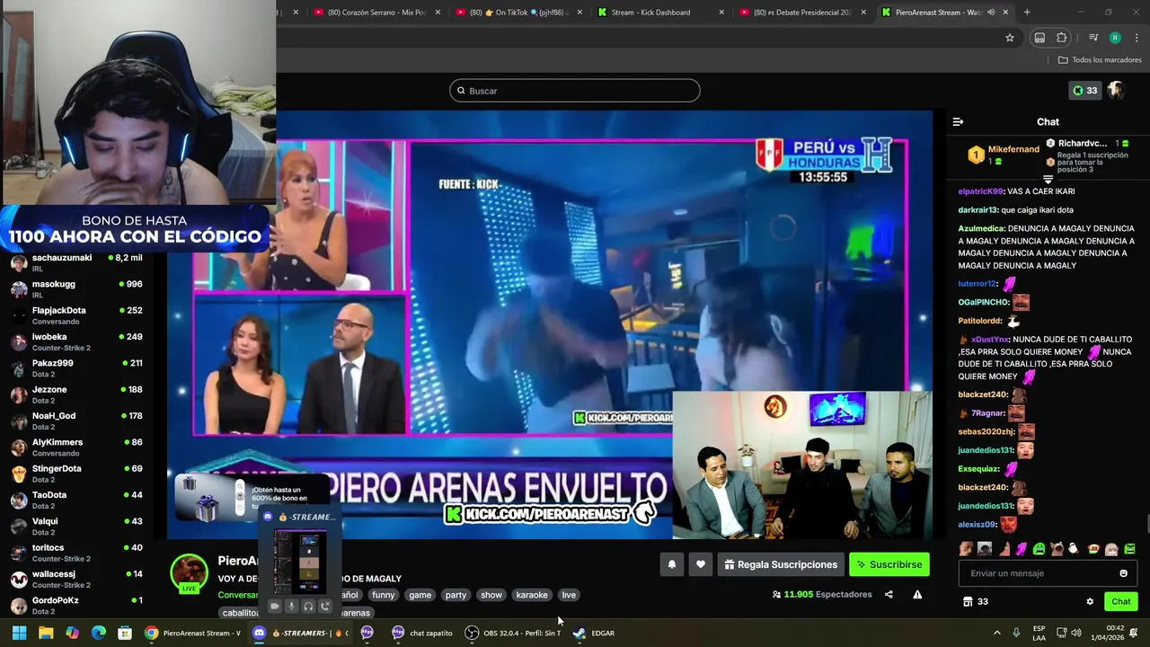The height and width of the screenshot is (647, 1150).
Task: Click the search magnifier icon in Buscar
Action: (461, 91)
